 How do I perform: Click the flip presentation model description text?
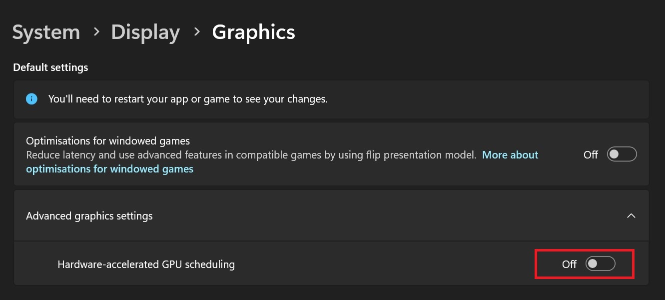[251, 155]
